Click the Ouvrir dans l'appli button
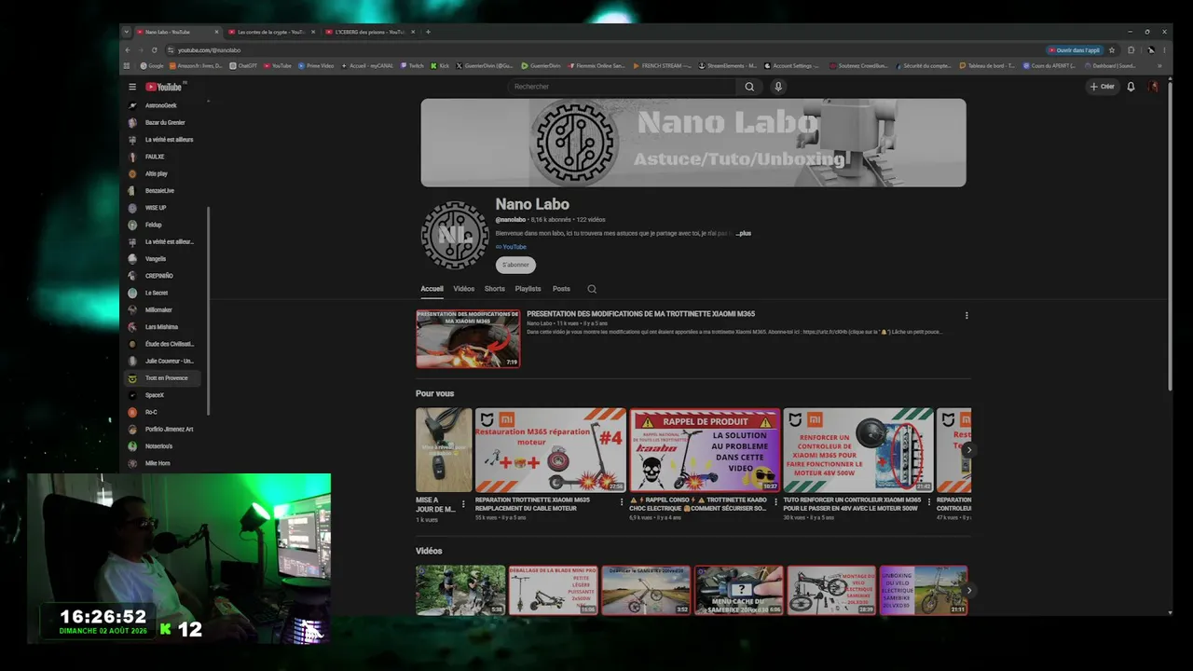Image resolution: width=1193 pixels, height=671 pixels. [x=1075, y=50]
